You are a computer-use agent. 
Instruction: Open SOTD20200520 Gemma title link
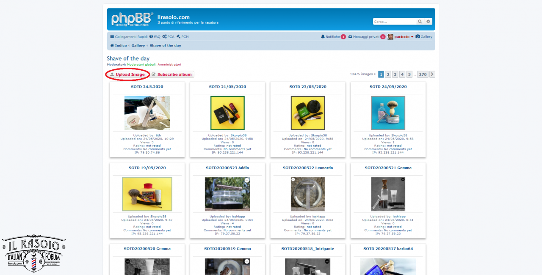(147, 249)
